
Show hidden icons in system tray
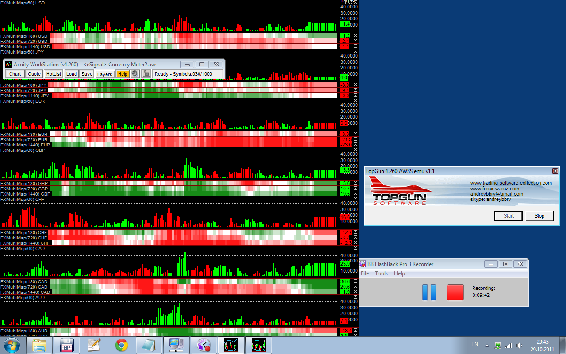pyautogui.click(x=487, y=345)
